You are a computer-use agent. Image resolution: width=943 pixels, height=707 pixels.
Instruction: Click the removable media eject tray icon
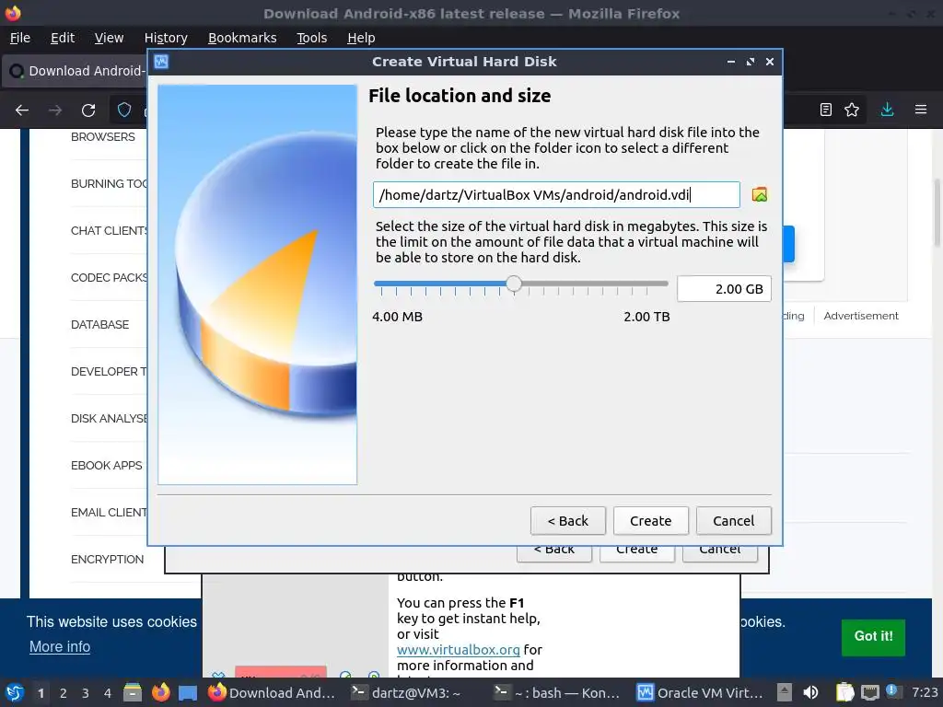[785, 692]
